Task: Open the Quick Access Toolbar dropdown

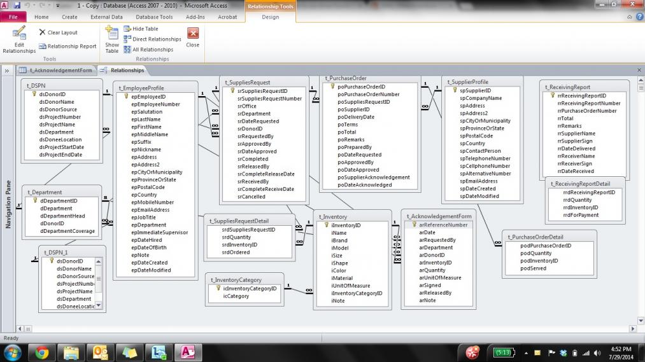Action: point(57,5)
